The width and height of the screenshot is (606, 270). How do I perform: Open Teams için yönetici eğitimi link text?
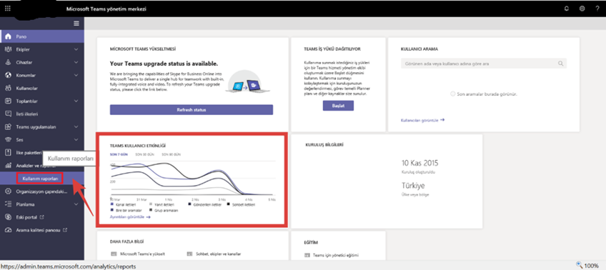pyautogui.click(x=336, y=255)
